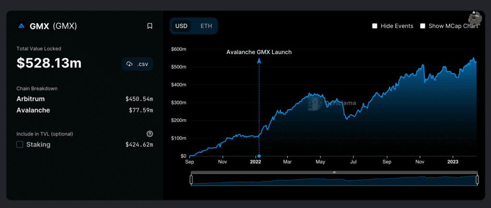The height and width of the screenshot is (208, 491).
Task: Bookmark the GMX protocol
Action: pyautogui.click(x=150, y=26)
